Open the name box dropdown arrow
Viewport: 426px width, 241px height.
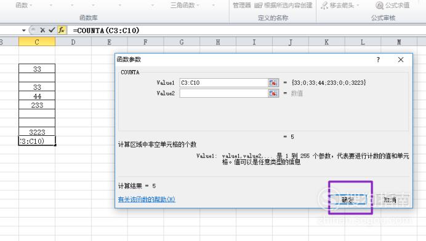coord(23,30)
